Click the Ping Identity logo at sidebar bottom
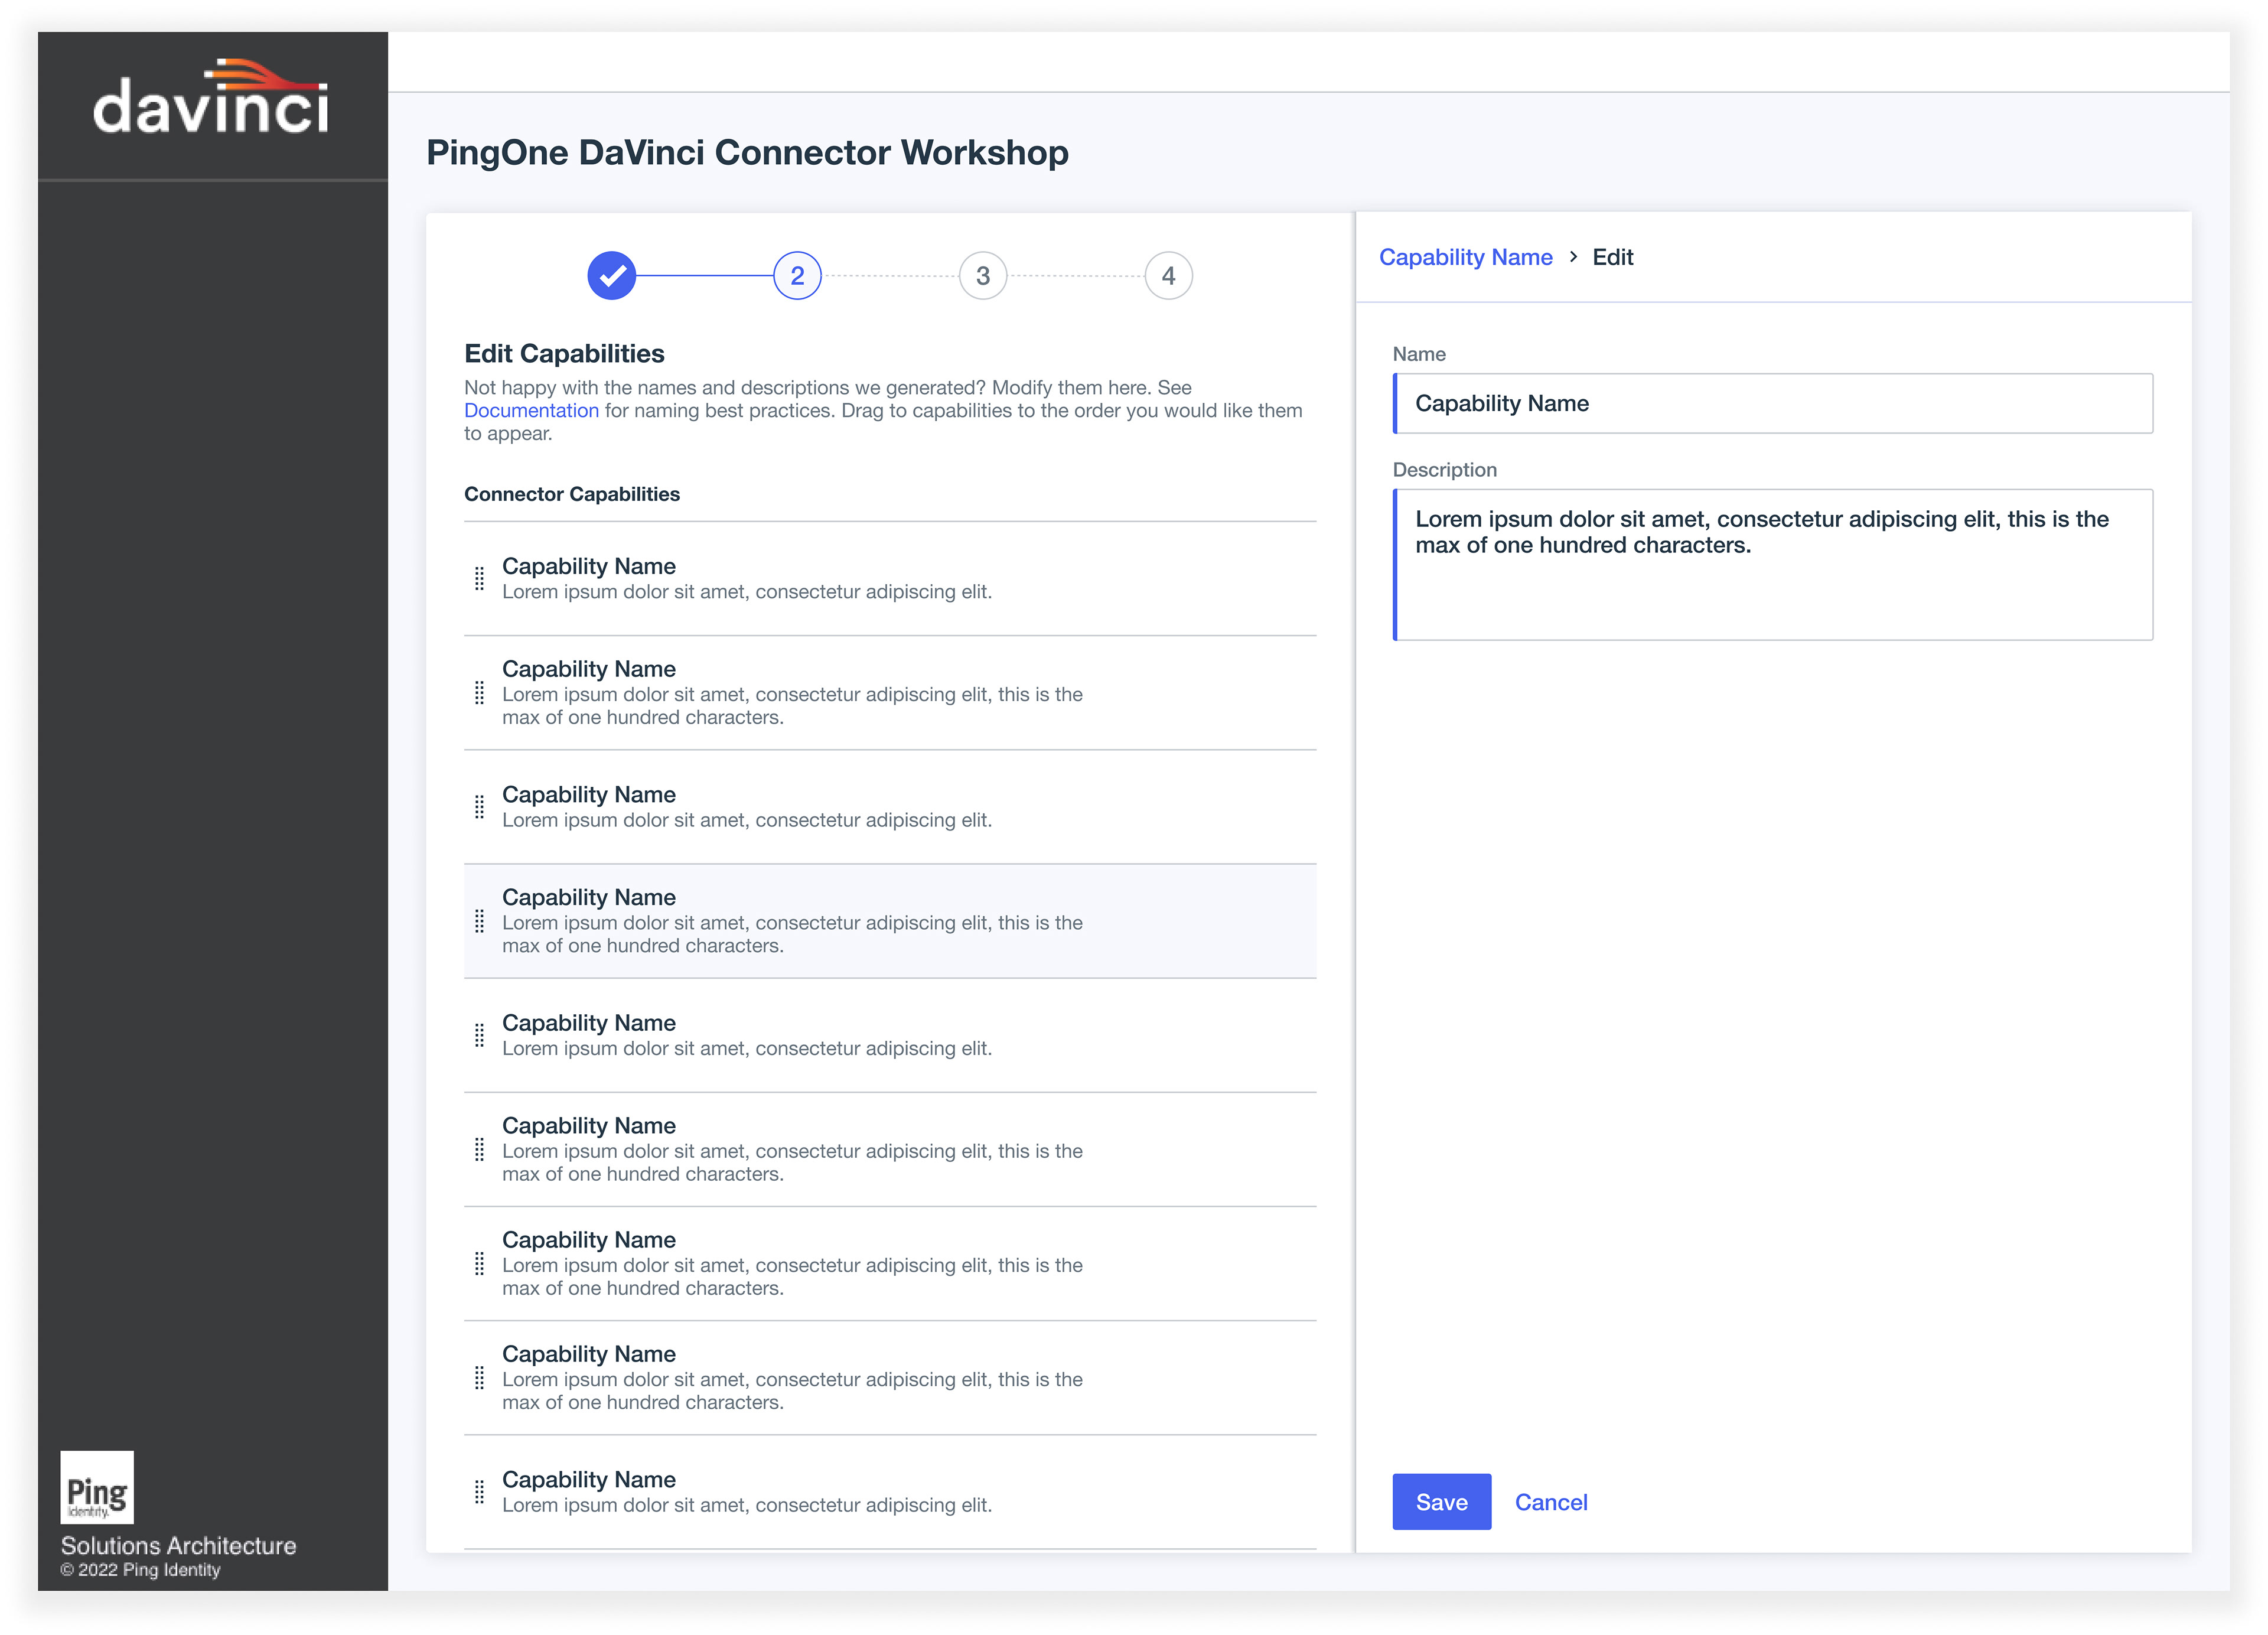2268x1635 pixels. [97, 1487]
